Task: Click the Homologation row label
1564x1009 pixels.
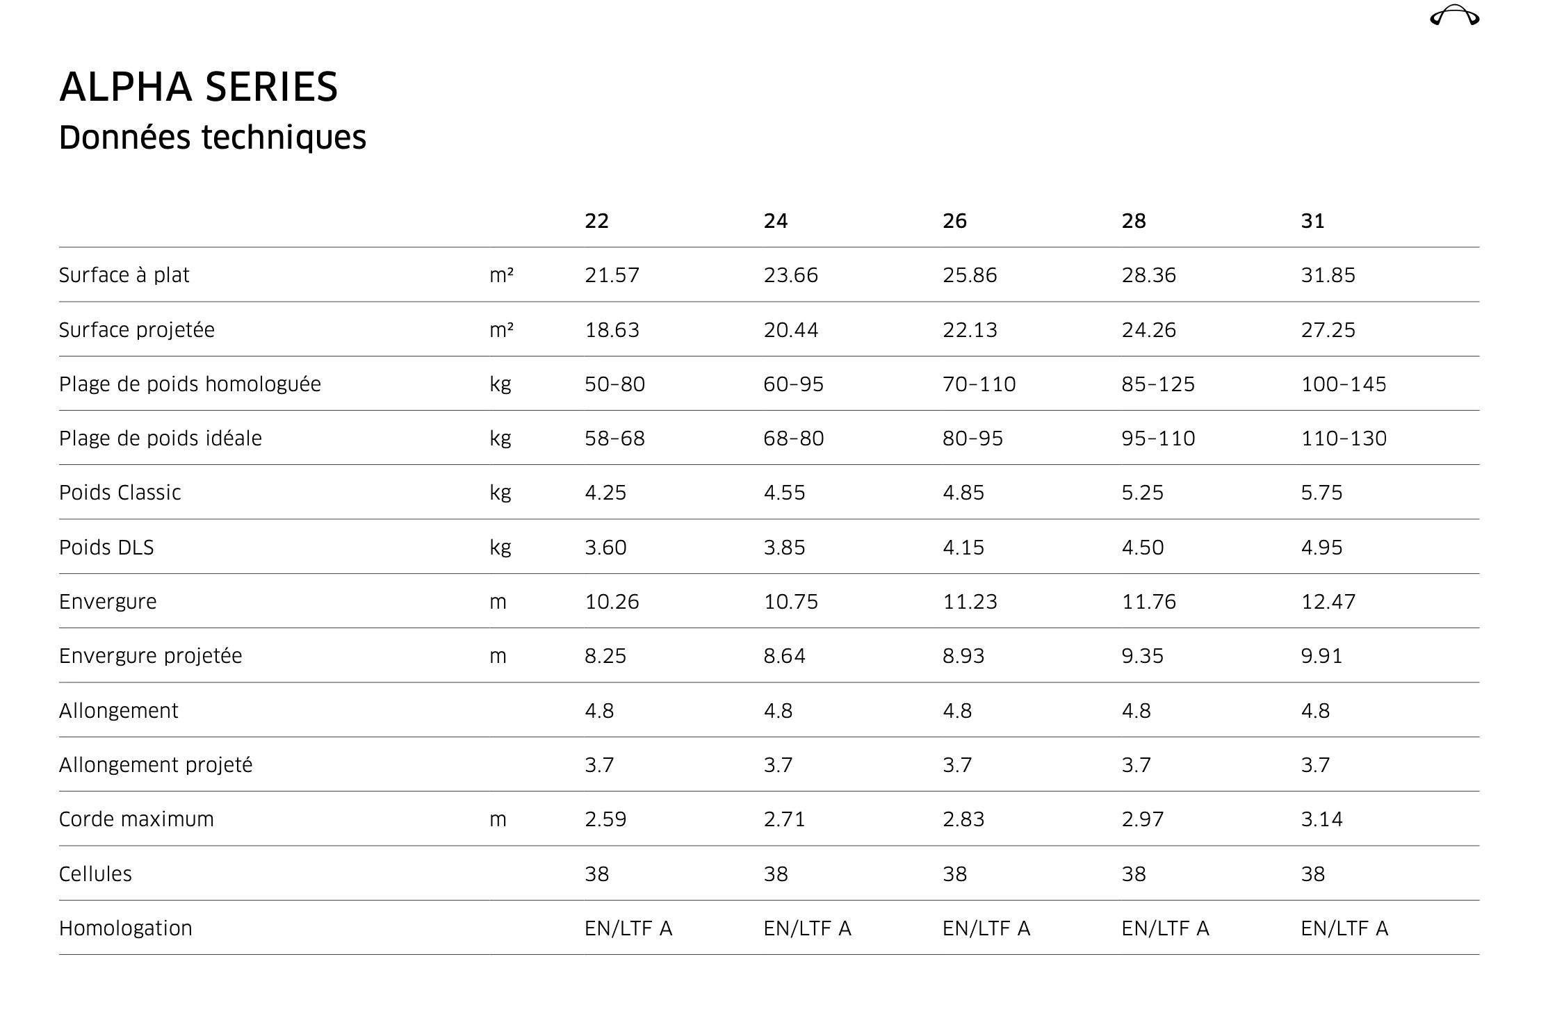Action: pos(125,928)
